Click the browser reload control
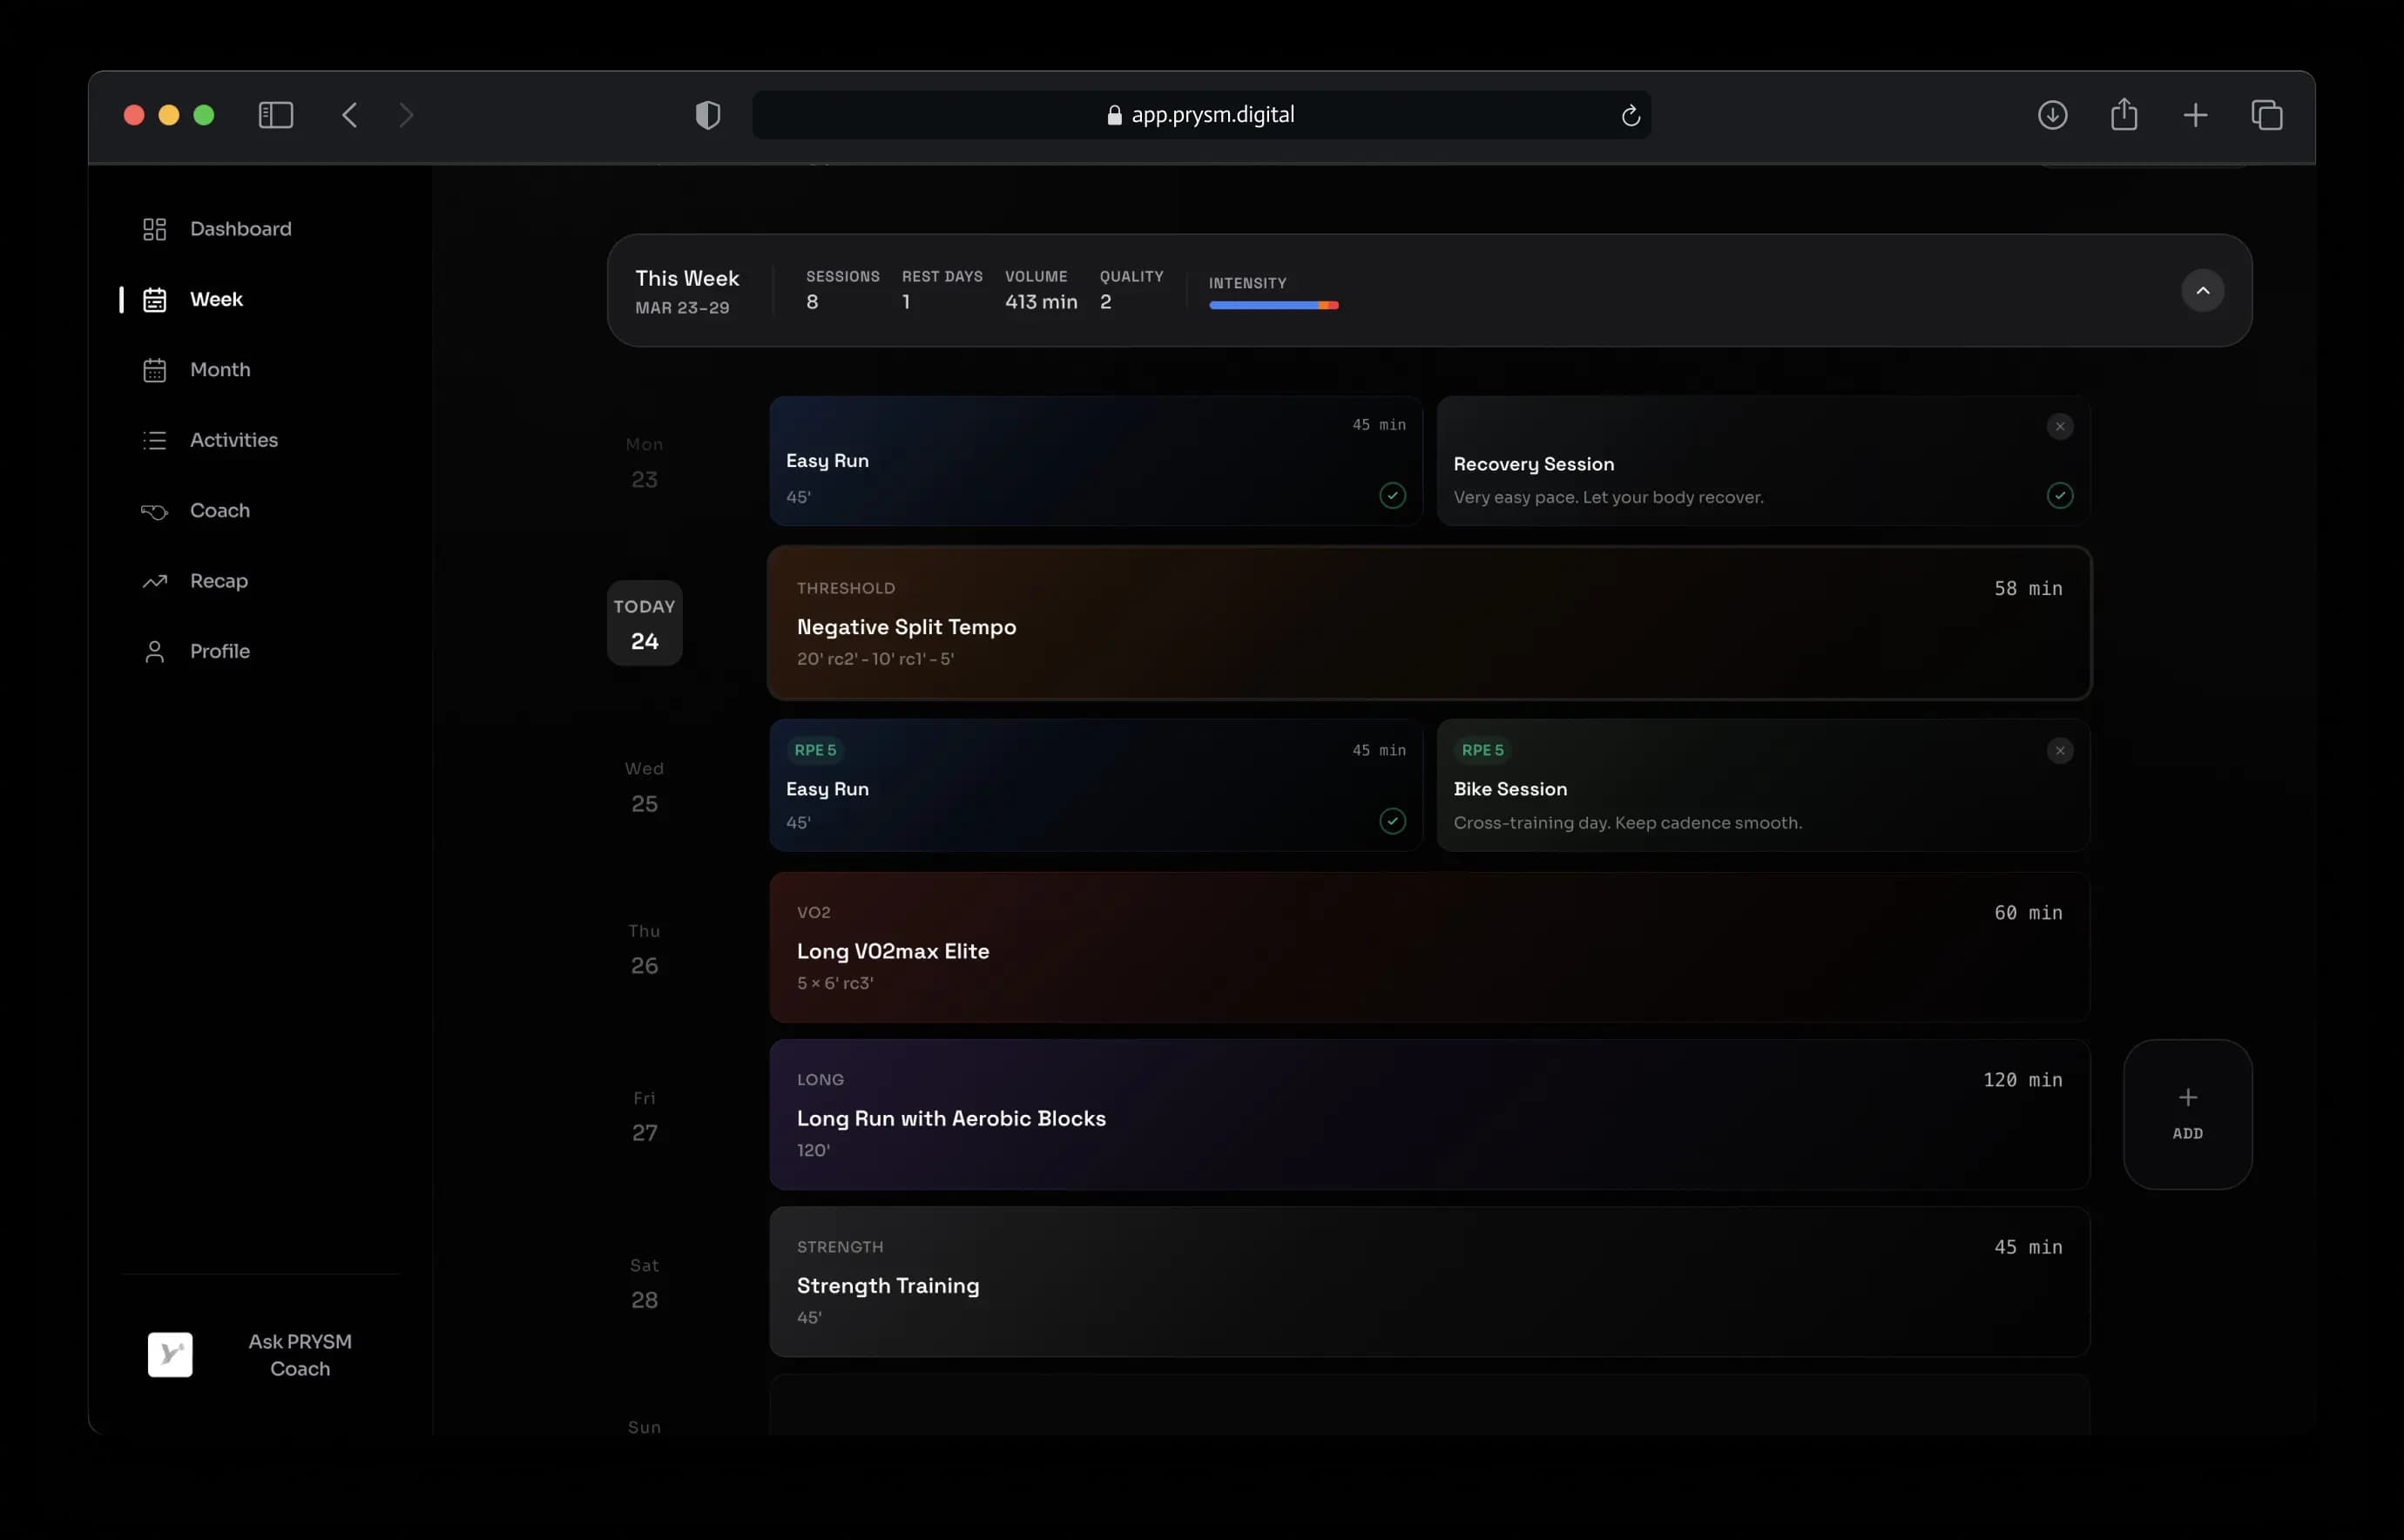The height and width of the screenshot is (1540, 2404). point(1630,115)
